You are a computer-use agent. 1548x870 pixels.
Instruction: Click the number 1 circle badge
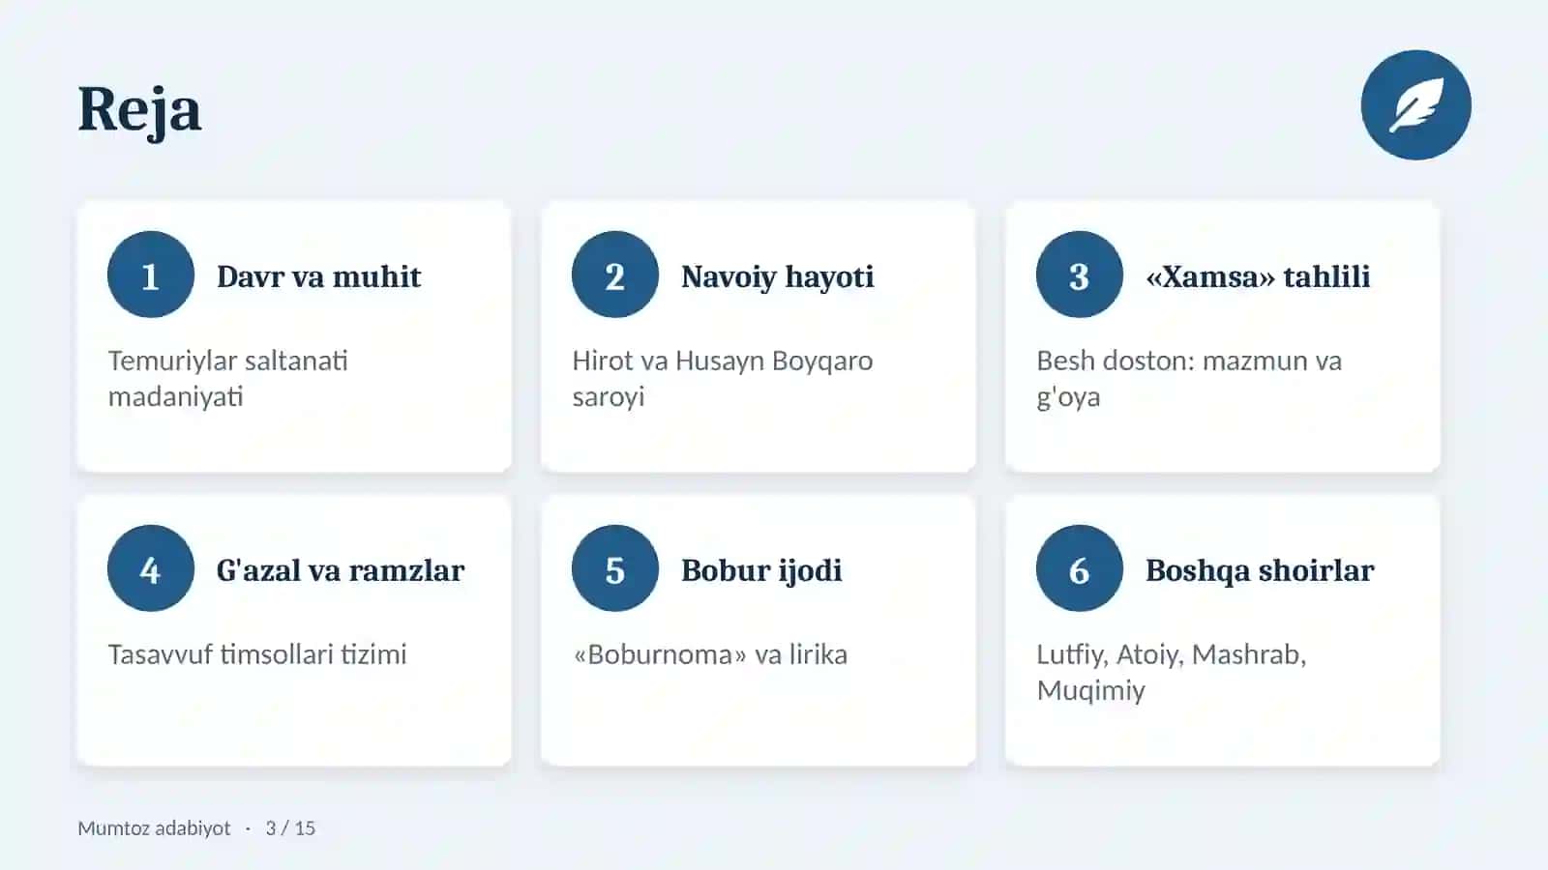tap(151, 275)
